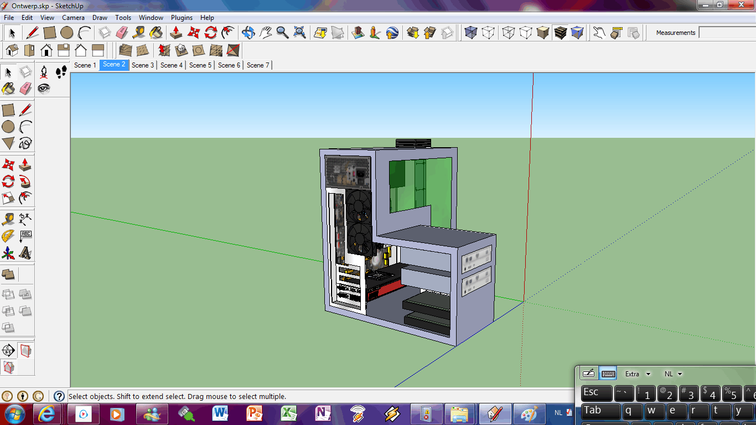
Task: Launch Internet Explorer from the taskbar
Action: (47, 413)
